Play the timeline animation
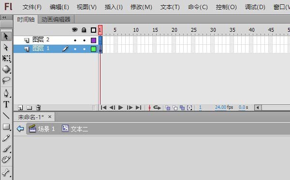 pos(120,107)
